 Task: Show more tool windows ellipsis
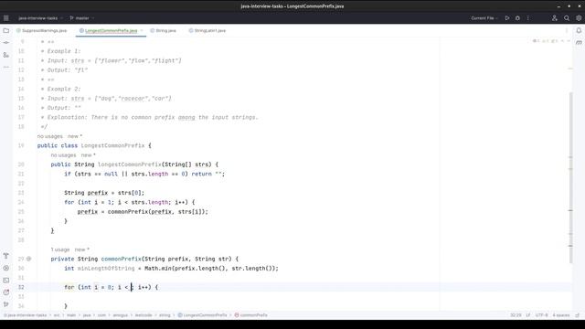[6, 67]
